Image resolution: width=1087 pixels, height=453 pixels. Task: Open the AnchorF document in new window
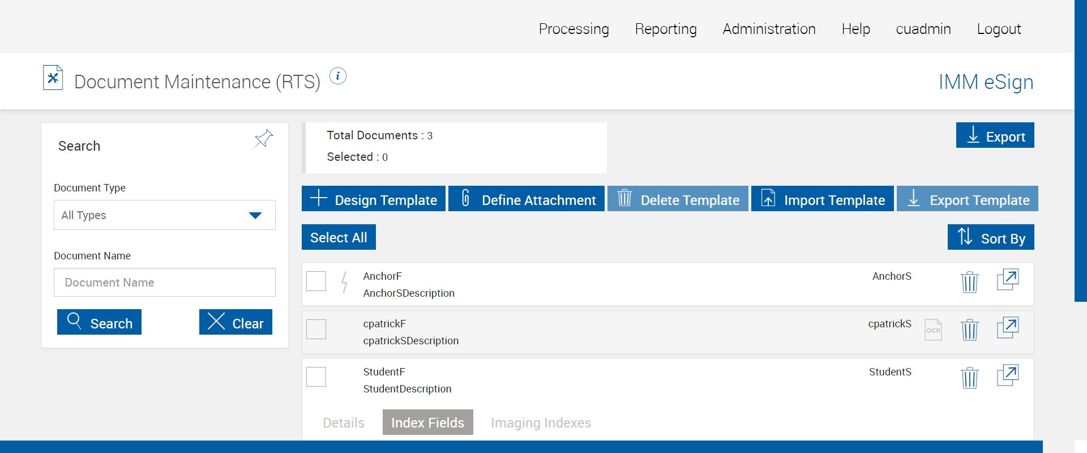(1007, 280)
